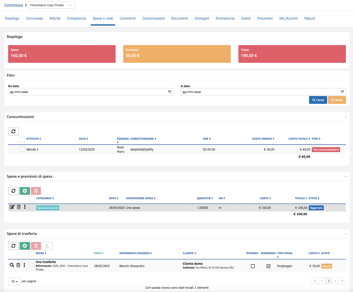353x292 pixels.
Task: View details of Una trasferta with magnifier
Action: [x=12, y=265]
